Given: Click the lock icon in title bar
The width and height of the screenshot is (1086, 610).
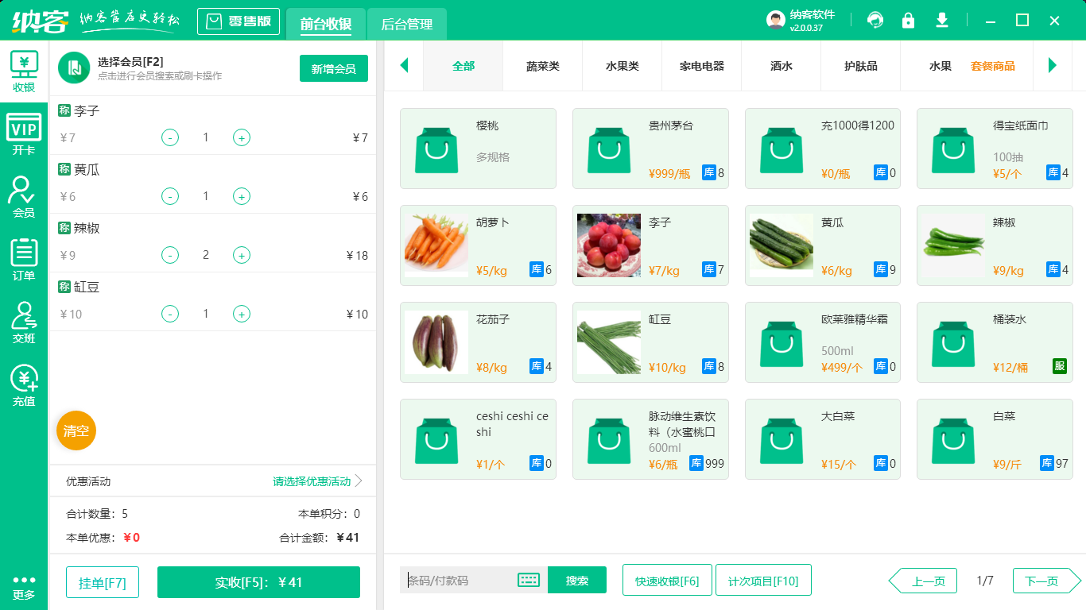Looking at the screenshot, I should coord(908,21).
